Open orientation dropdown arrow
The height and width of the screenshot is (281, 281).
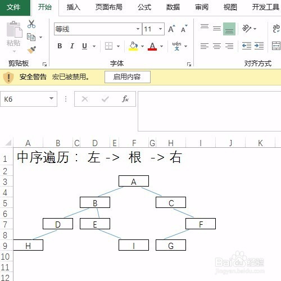pos(255,29)
